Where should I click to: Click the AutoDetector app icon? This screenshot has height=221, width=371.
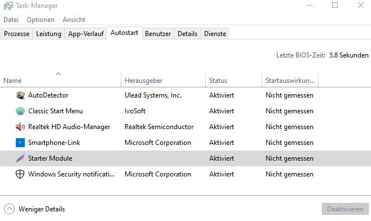(20, 95)
